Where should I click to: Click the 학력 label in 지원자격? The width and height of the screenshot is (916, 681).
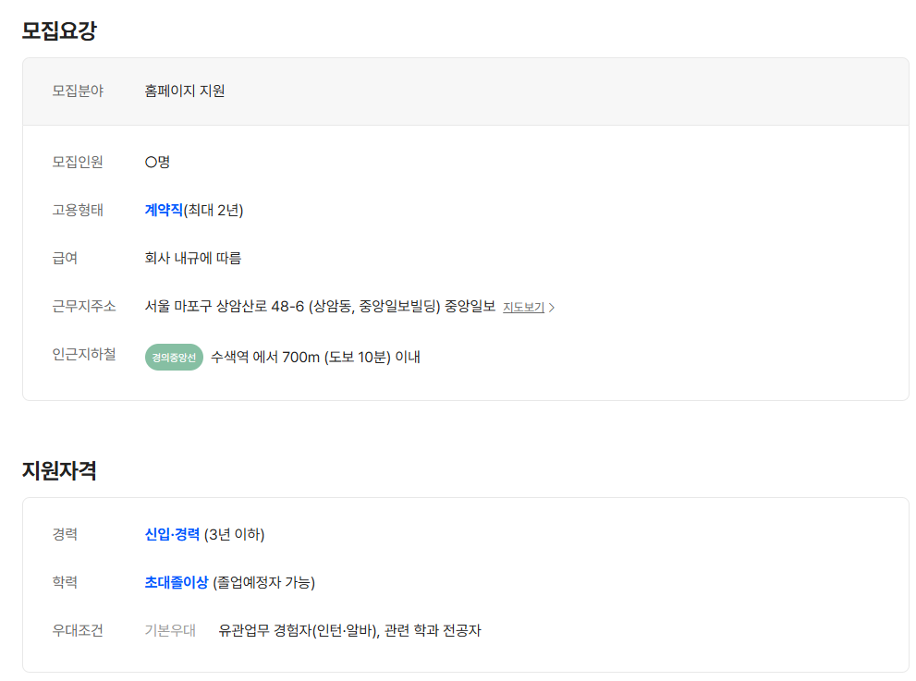(63, 581)
